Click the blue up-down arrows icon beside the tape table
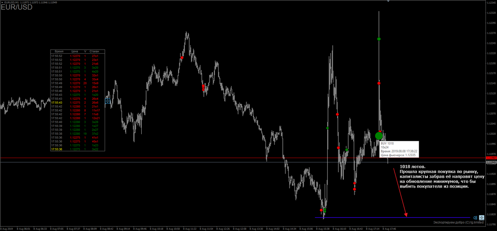Image resolution: width=497 pixels, height=231 pixels. (108, 100)
